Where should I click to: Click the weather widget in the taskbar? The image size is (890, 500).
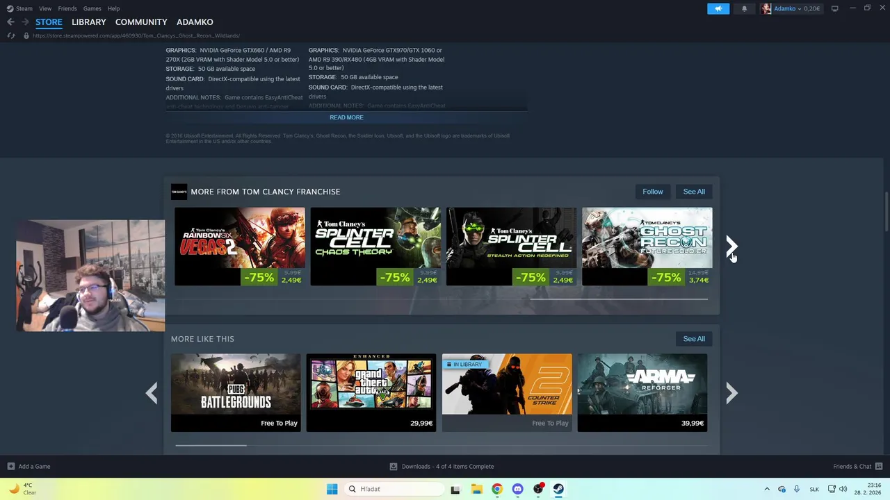point(21,489)
